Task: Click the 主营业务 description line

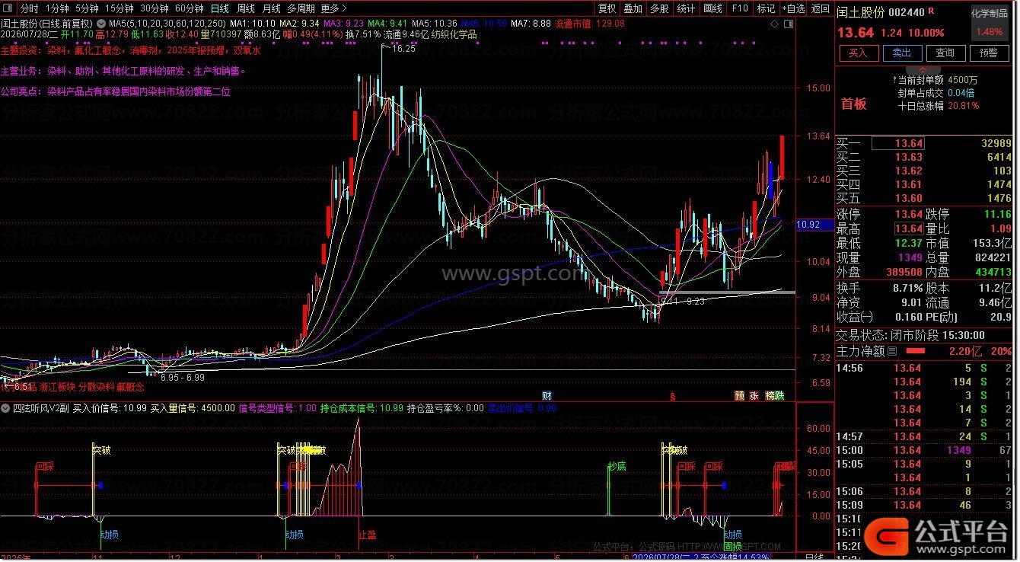Action: [x=124, y=71]
